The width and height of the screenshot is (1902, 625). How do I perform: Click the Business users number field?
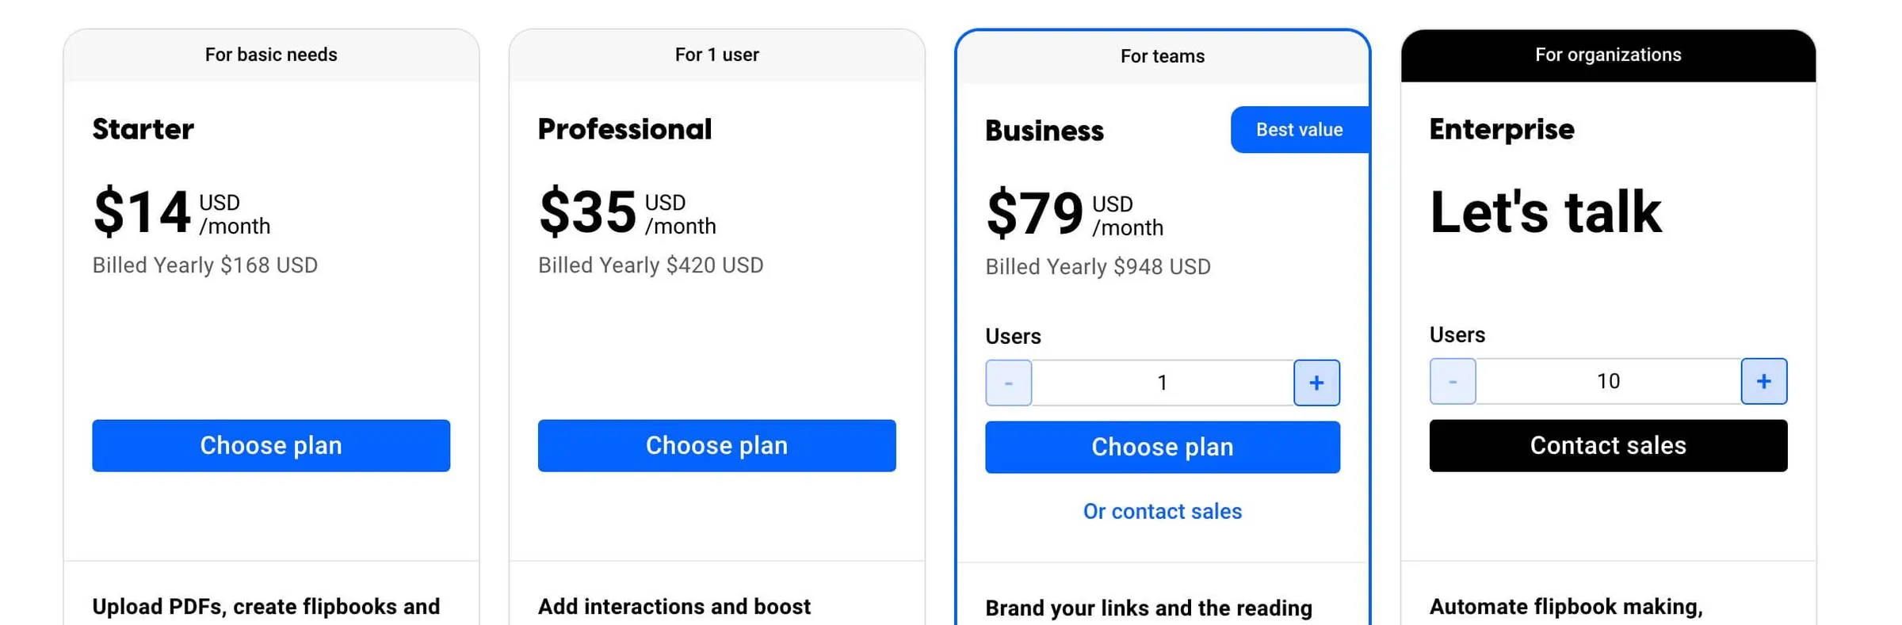[1163, 383]
